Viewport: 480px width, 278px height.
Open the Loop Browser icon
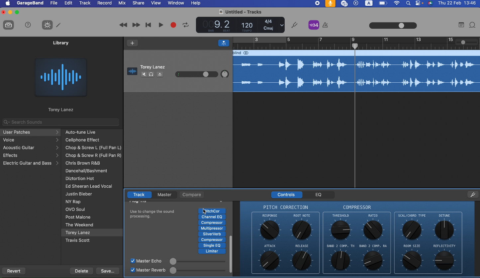(472, 25)
